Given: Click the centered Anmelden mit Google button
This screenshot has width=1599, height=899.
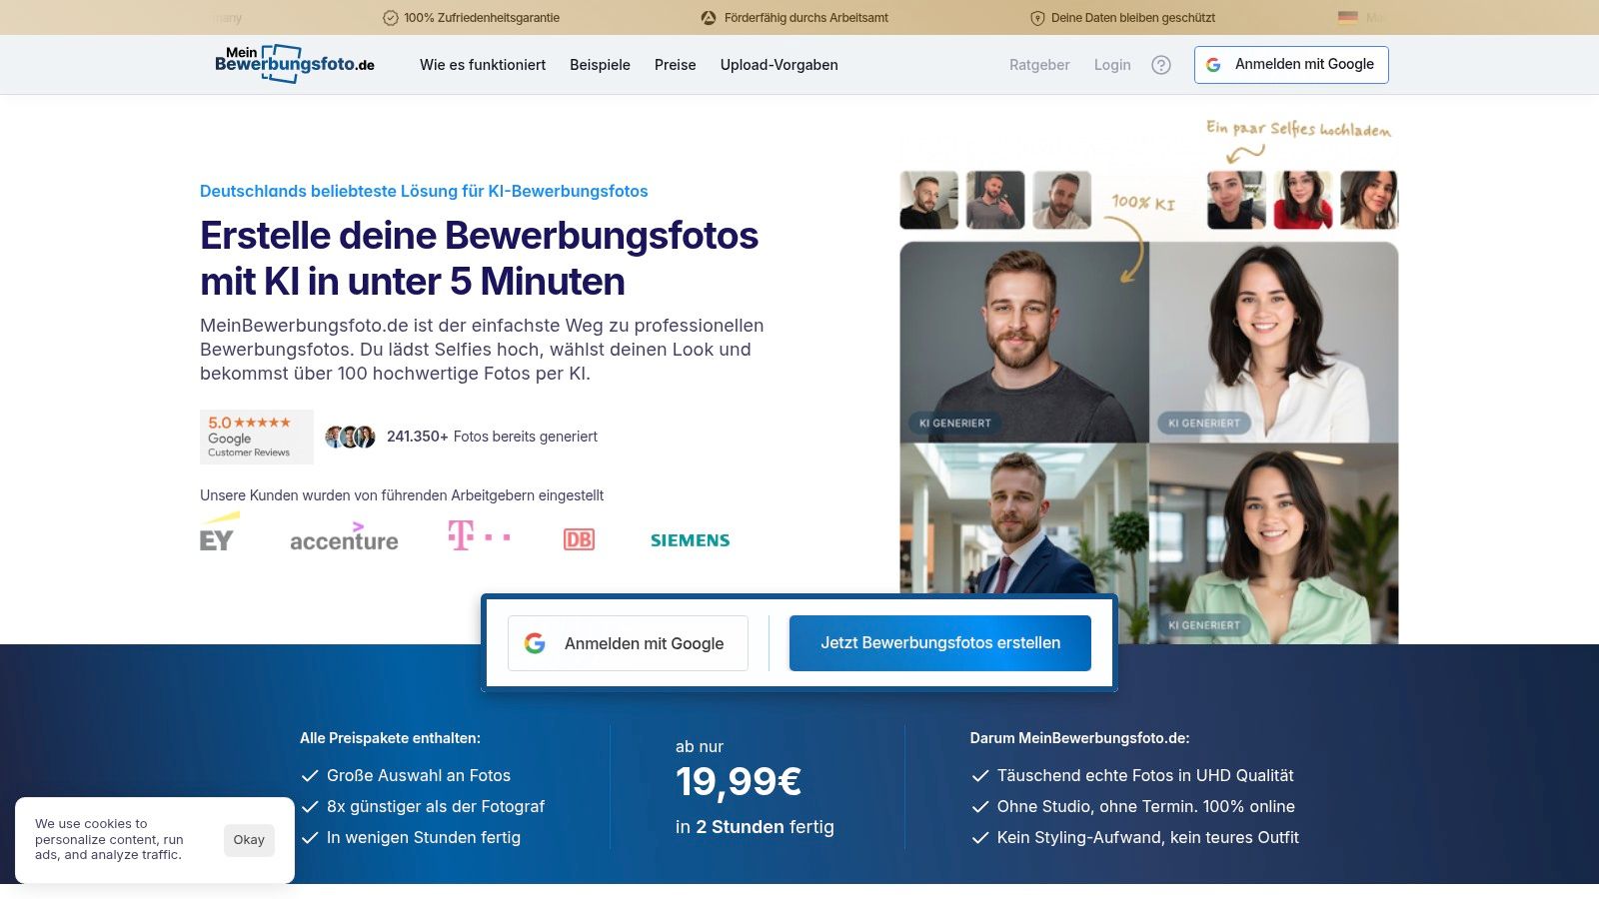Looking at the screenshot, I should pyautogui.click(x=628, y=643).
